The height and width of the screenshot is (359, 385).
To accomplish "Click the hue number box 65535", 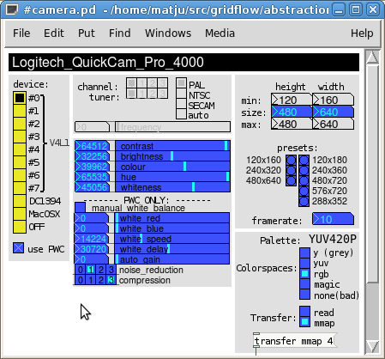I will (93, 177).
